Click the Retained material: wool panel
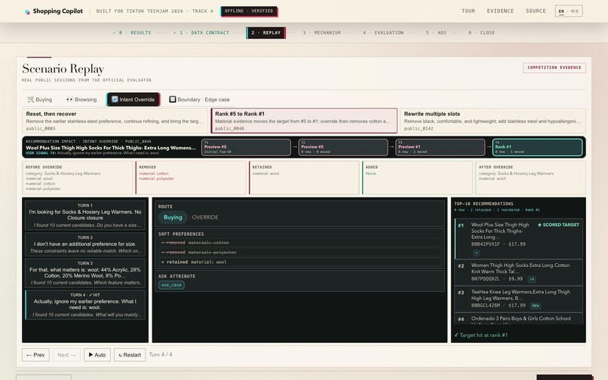 tap(304, 178)
